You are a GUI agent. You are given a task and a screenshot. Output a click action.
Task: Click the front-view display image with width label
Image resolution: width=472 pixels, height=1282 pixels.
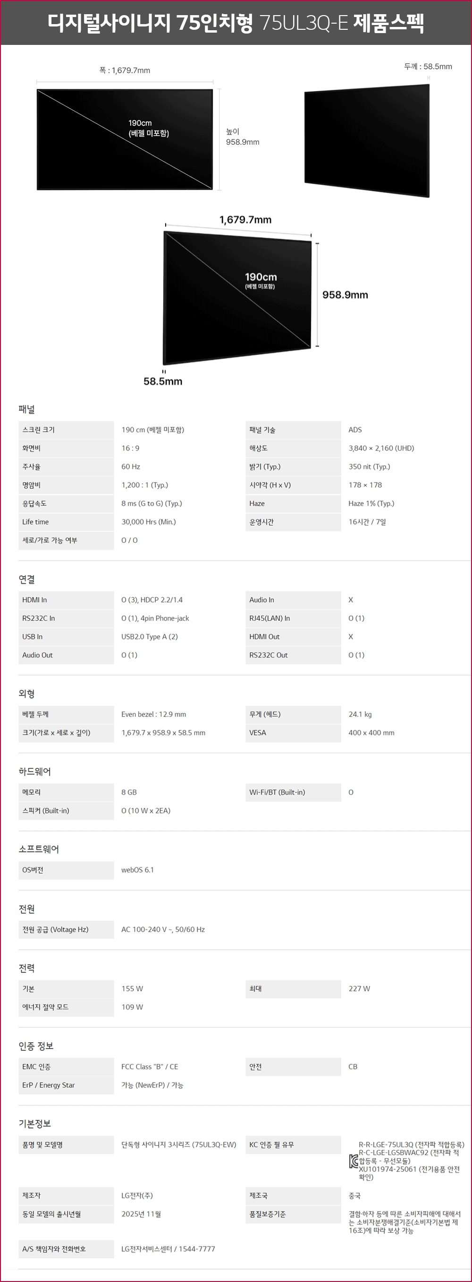[x=125, y=139]
